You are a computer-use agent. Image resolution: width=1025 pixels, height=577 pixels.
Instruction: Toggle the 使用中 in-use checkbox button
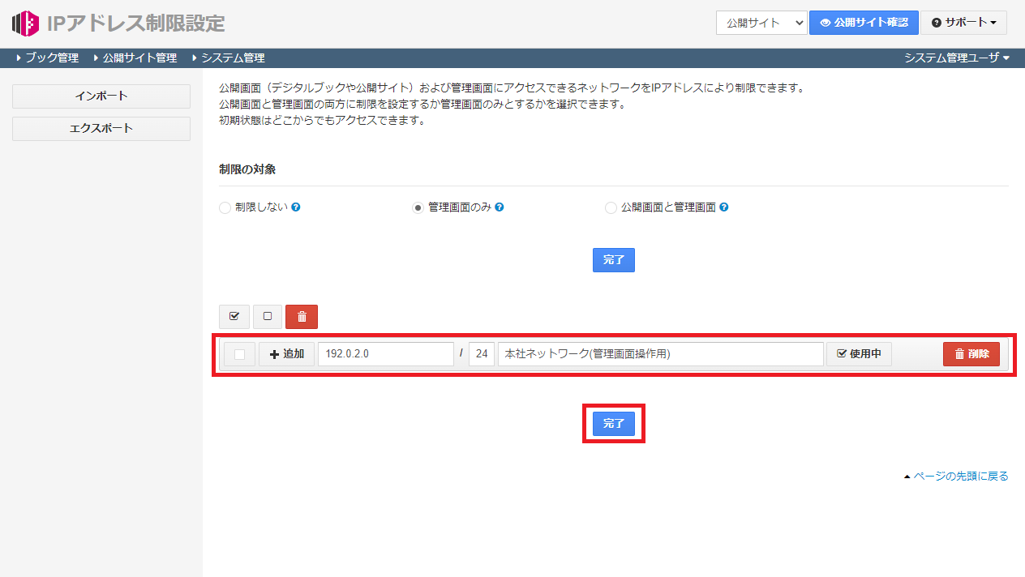tap(859, 354)
